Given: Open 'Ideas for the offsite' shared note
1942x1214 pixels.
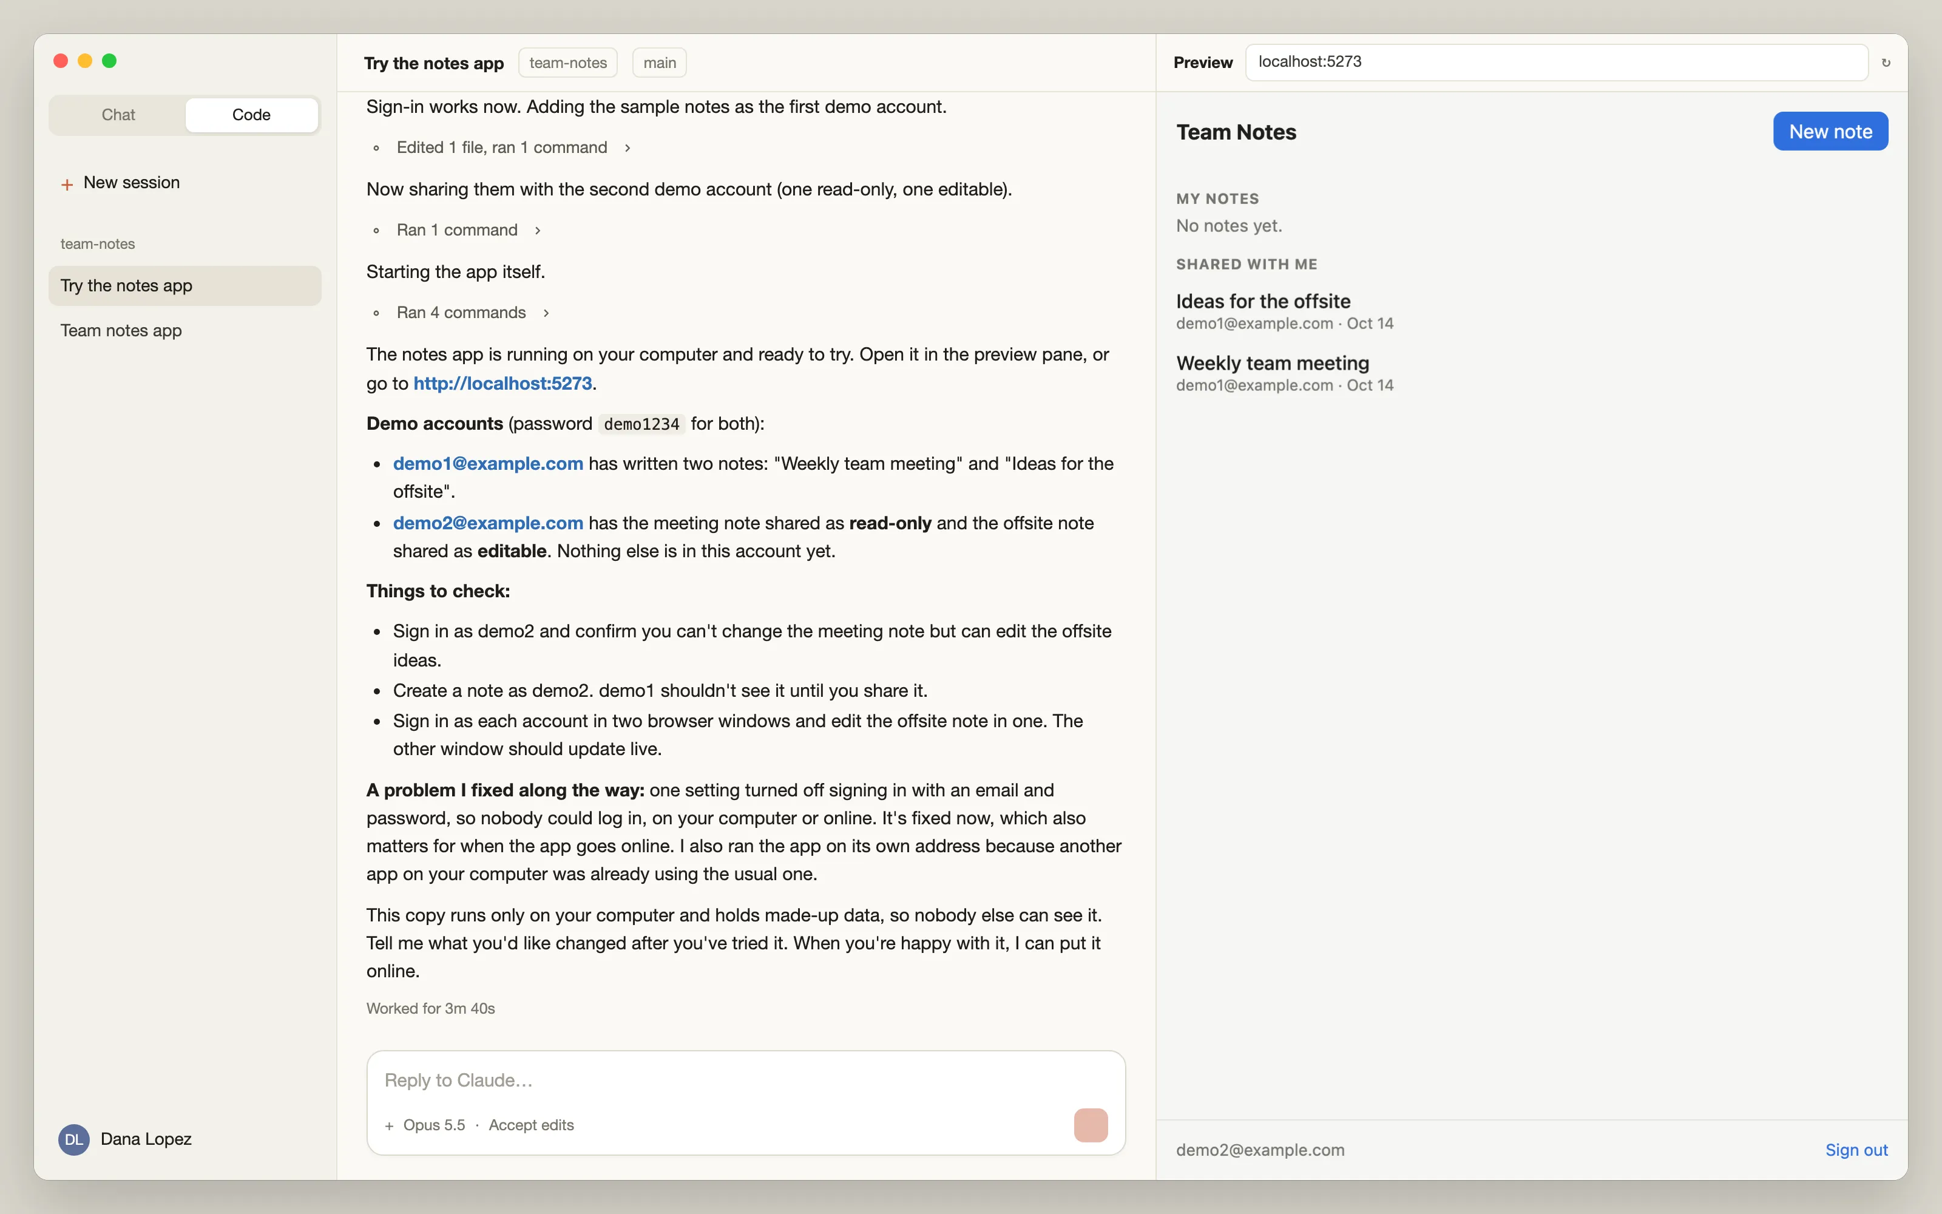Looking at the screenshot, I should (x=1263, y=301).
